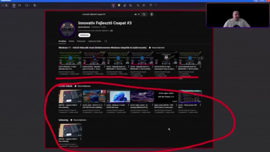Open the HSP Red Phoenix 2.0 thumbnail

tap(166, 96)
